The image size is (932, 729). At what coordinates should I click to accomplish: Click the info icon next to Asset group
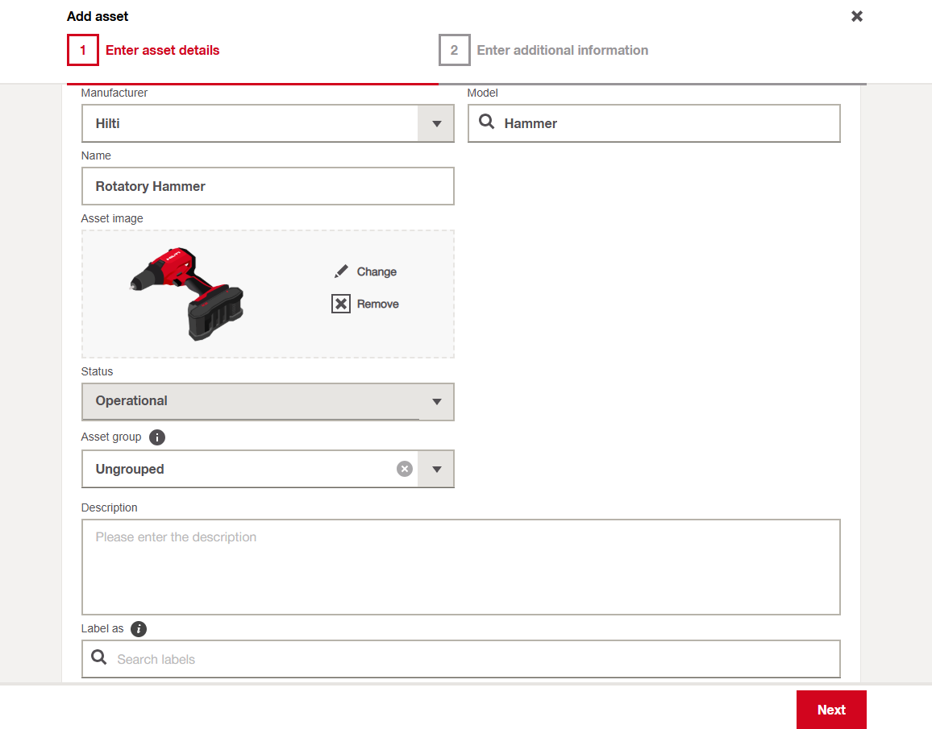click(157, 437)
